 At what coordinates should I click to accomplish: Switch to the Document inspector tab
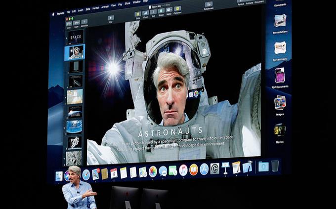coord(259,2)
